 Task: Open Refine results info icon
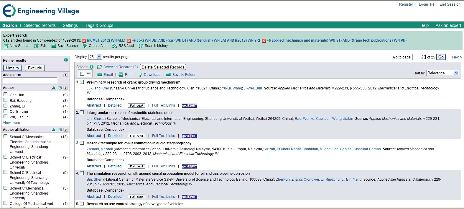point(66,60)
